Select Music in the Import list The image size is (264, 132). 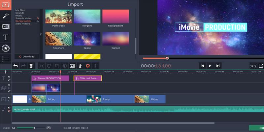pyautogui.click(x=19, y=16)
